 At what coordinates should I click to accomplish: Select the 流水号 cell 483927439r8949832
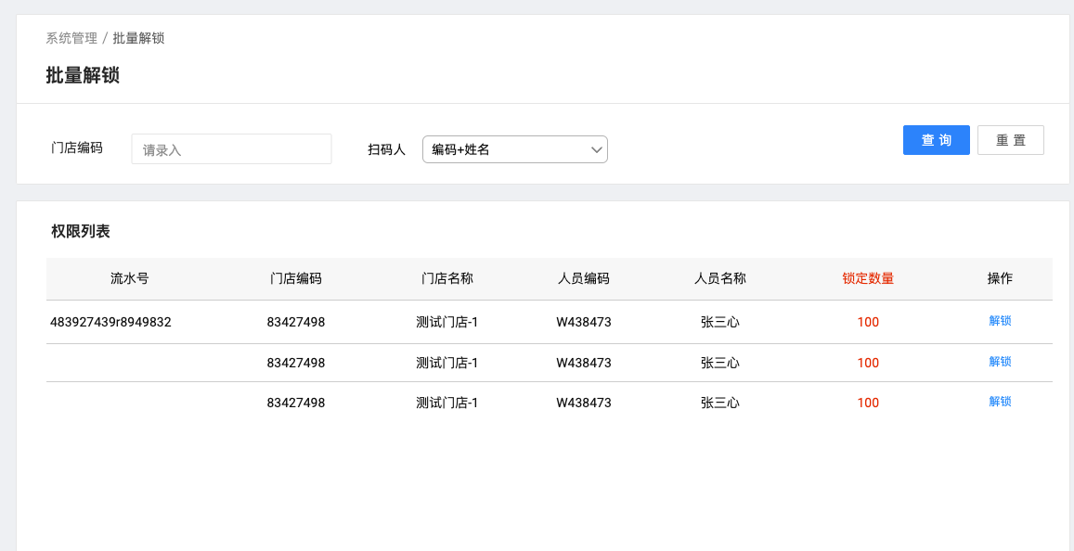[111, 323]
